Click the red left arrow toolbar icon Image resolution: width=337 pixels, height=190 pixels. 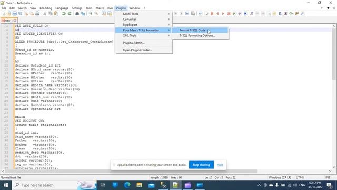pos(217,14)
